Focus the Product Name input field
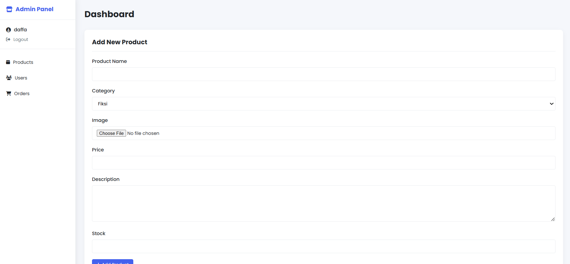 coord(323,74)
